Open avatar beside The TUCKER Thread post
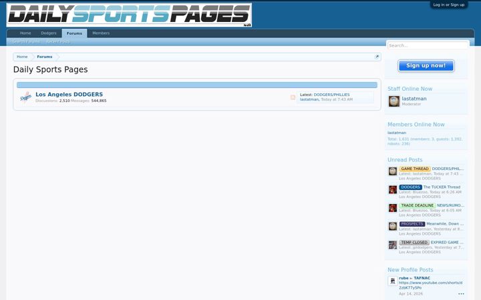The height and width of the screenshot is (300, 481). click(x=393, y=189)
